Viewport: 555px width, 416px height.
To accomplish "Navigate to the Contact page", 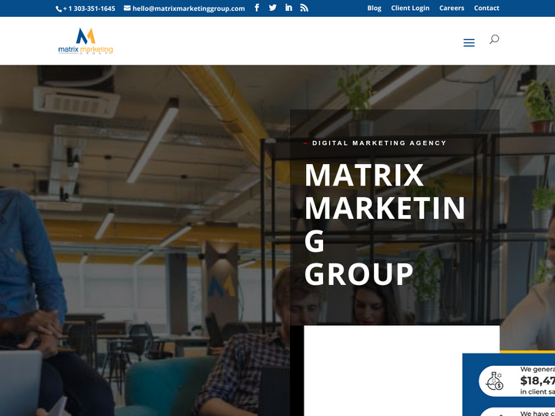I will [x=486, y=8].
